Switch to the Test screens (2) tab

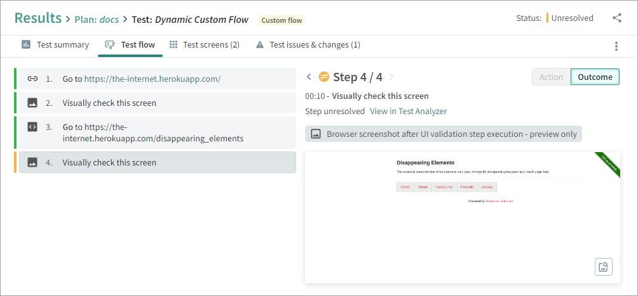211,45
